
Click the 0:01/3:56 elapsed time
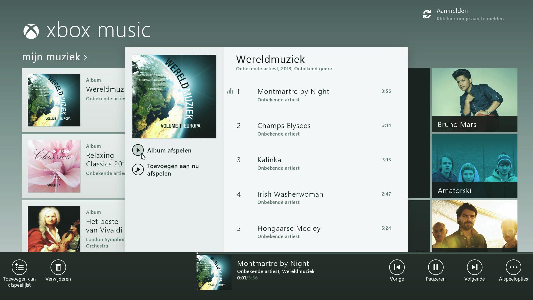[x=247, y=278]
